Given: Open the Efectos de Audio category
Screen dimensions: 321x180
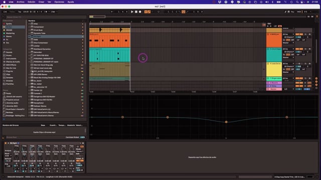Looking at the screenshot, I should [13, 61].
